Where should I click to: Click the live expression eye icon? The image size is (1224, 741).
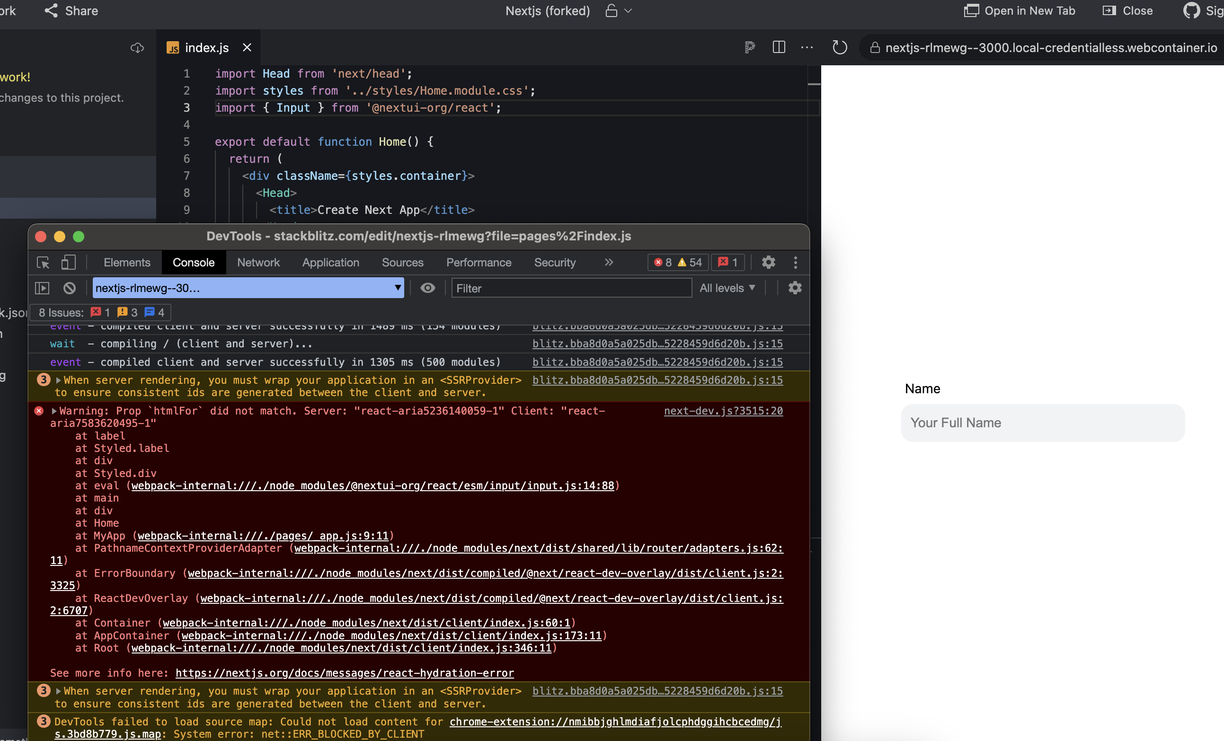tap(427, 288)
